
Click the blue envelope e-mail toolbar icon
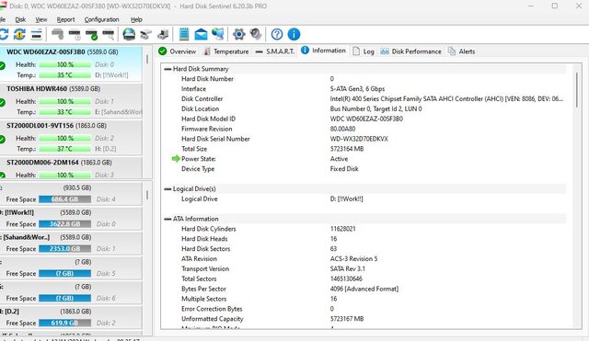tap(201, 35)
